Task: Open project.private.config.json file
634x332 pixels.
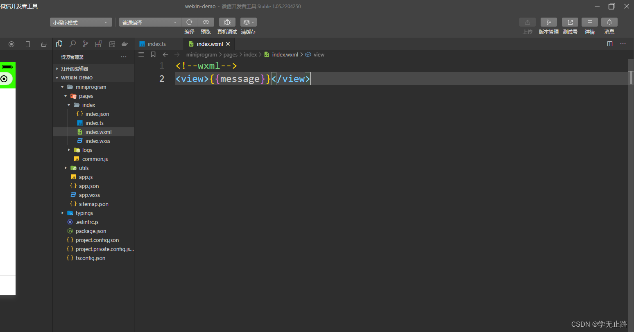Action: point(93,249)
